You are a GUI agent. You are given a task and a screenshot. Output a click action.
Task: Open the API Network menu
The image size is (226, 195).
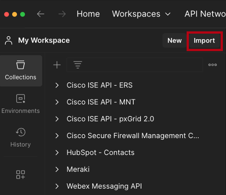[x=205, y=14]
